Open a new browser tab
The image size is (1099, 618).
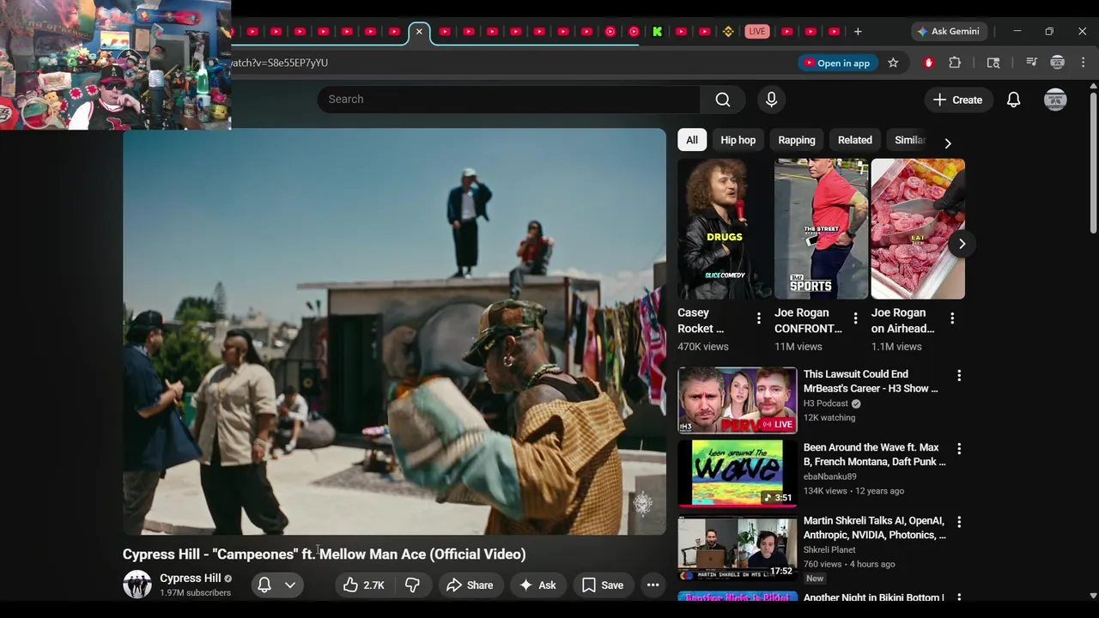coord(858,32)
